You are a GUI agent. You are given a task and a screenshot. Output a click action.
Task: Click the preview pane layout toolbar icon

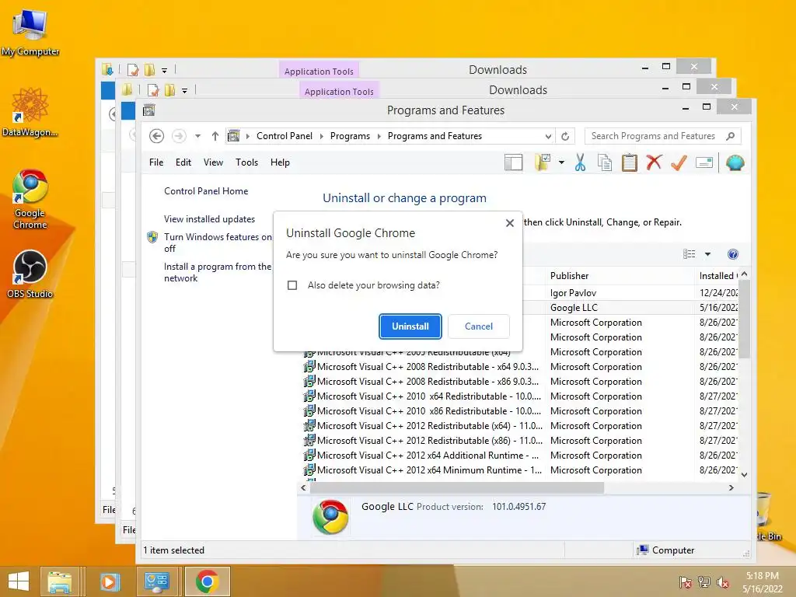513,162
